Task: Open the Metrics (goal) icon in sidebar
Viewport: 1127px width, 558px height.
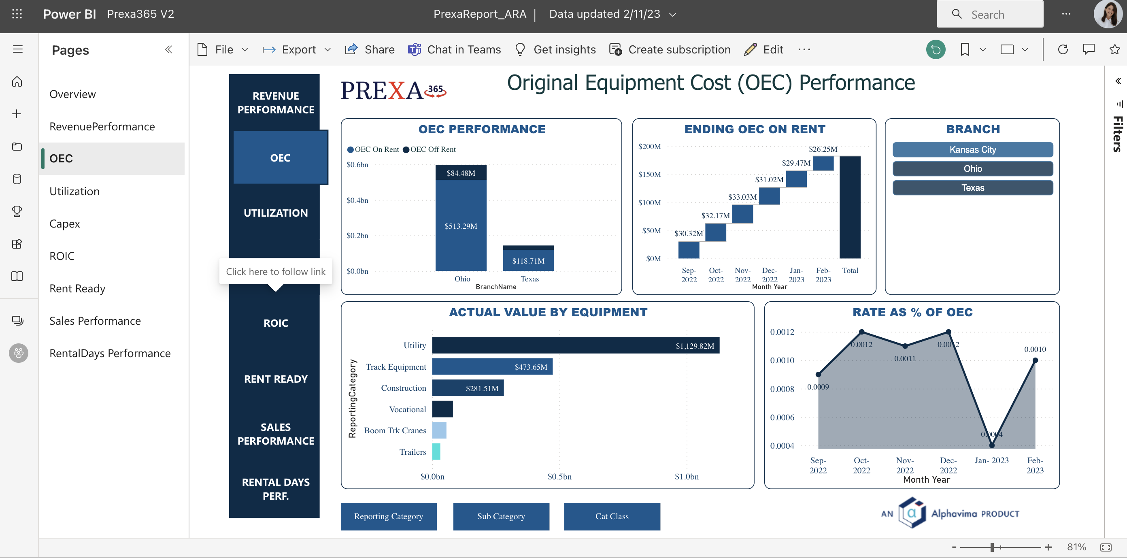Action: (x=17, y=211)
